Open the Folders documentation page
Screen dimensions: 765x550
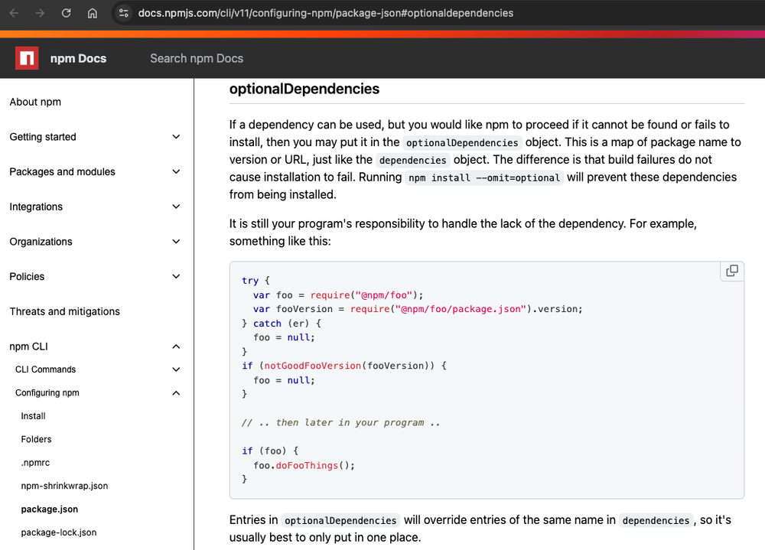point(36,439)
